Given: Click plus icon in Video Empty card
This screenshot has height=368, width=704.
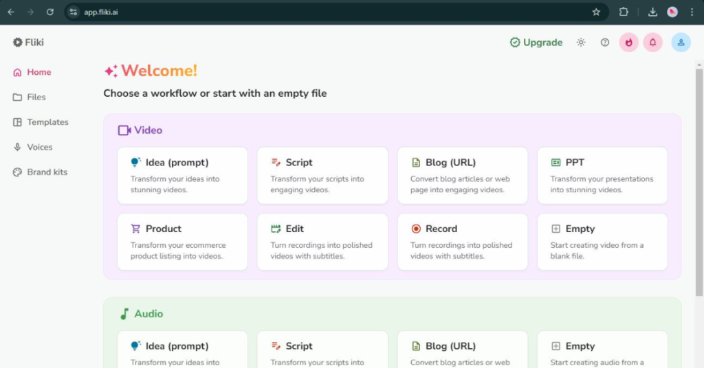Looking at the screenshot, I should point(555,229).
